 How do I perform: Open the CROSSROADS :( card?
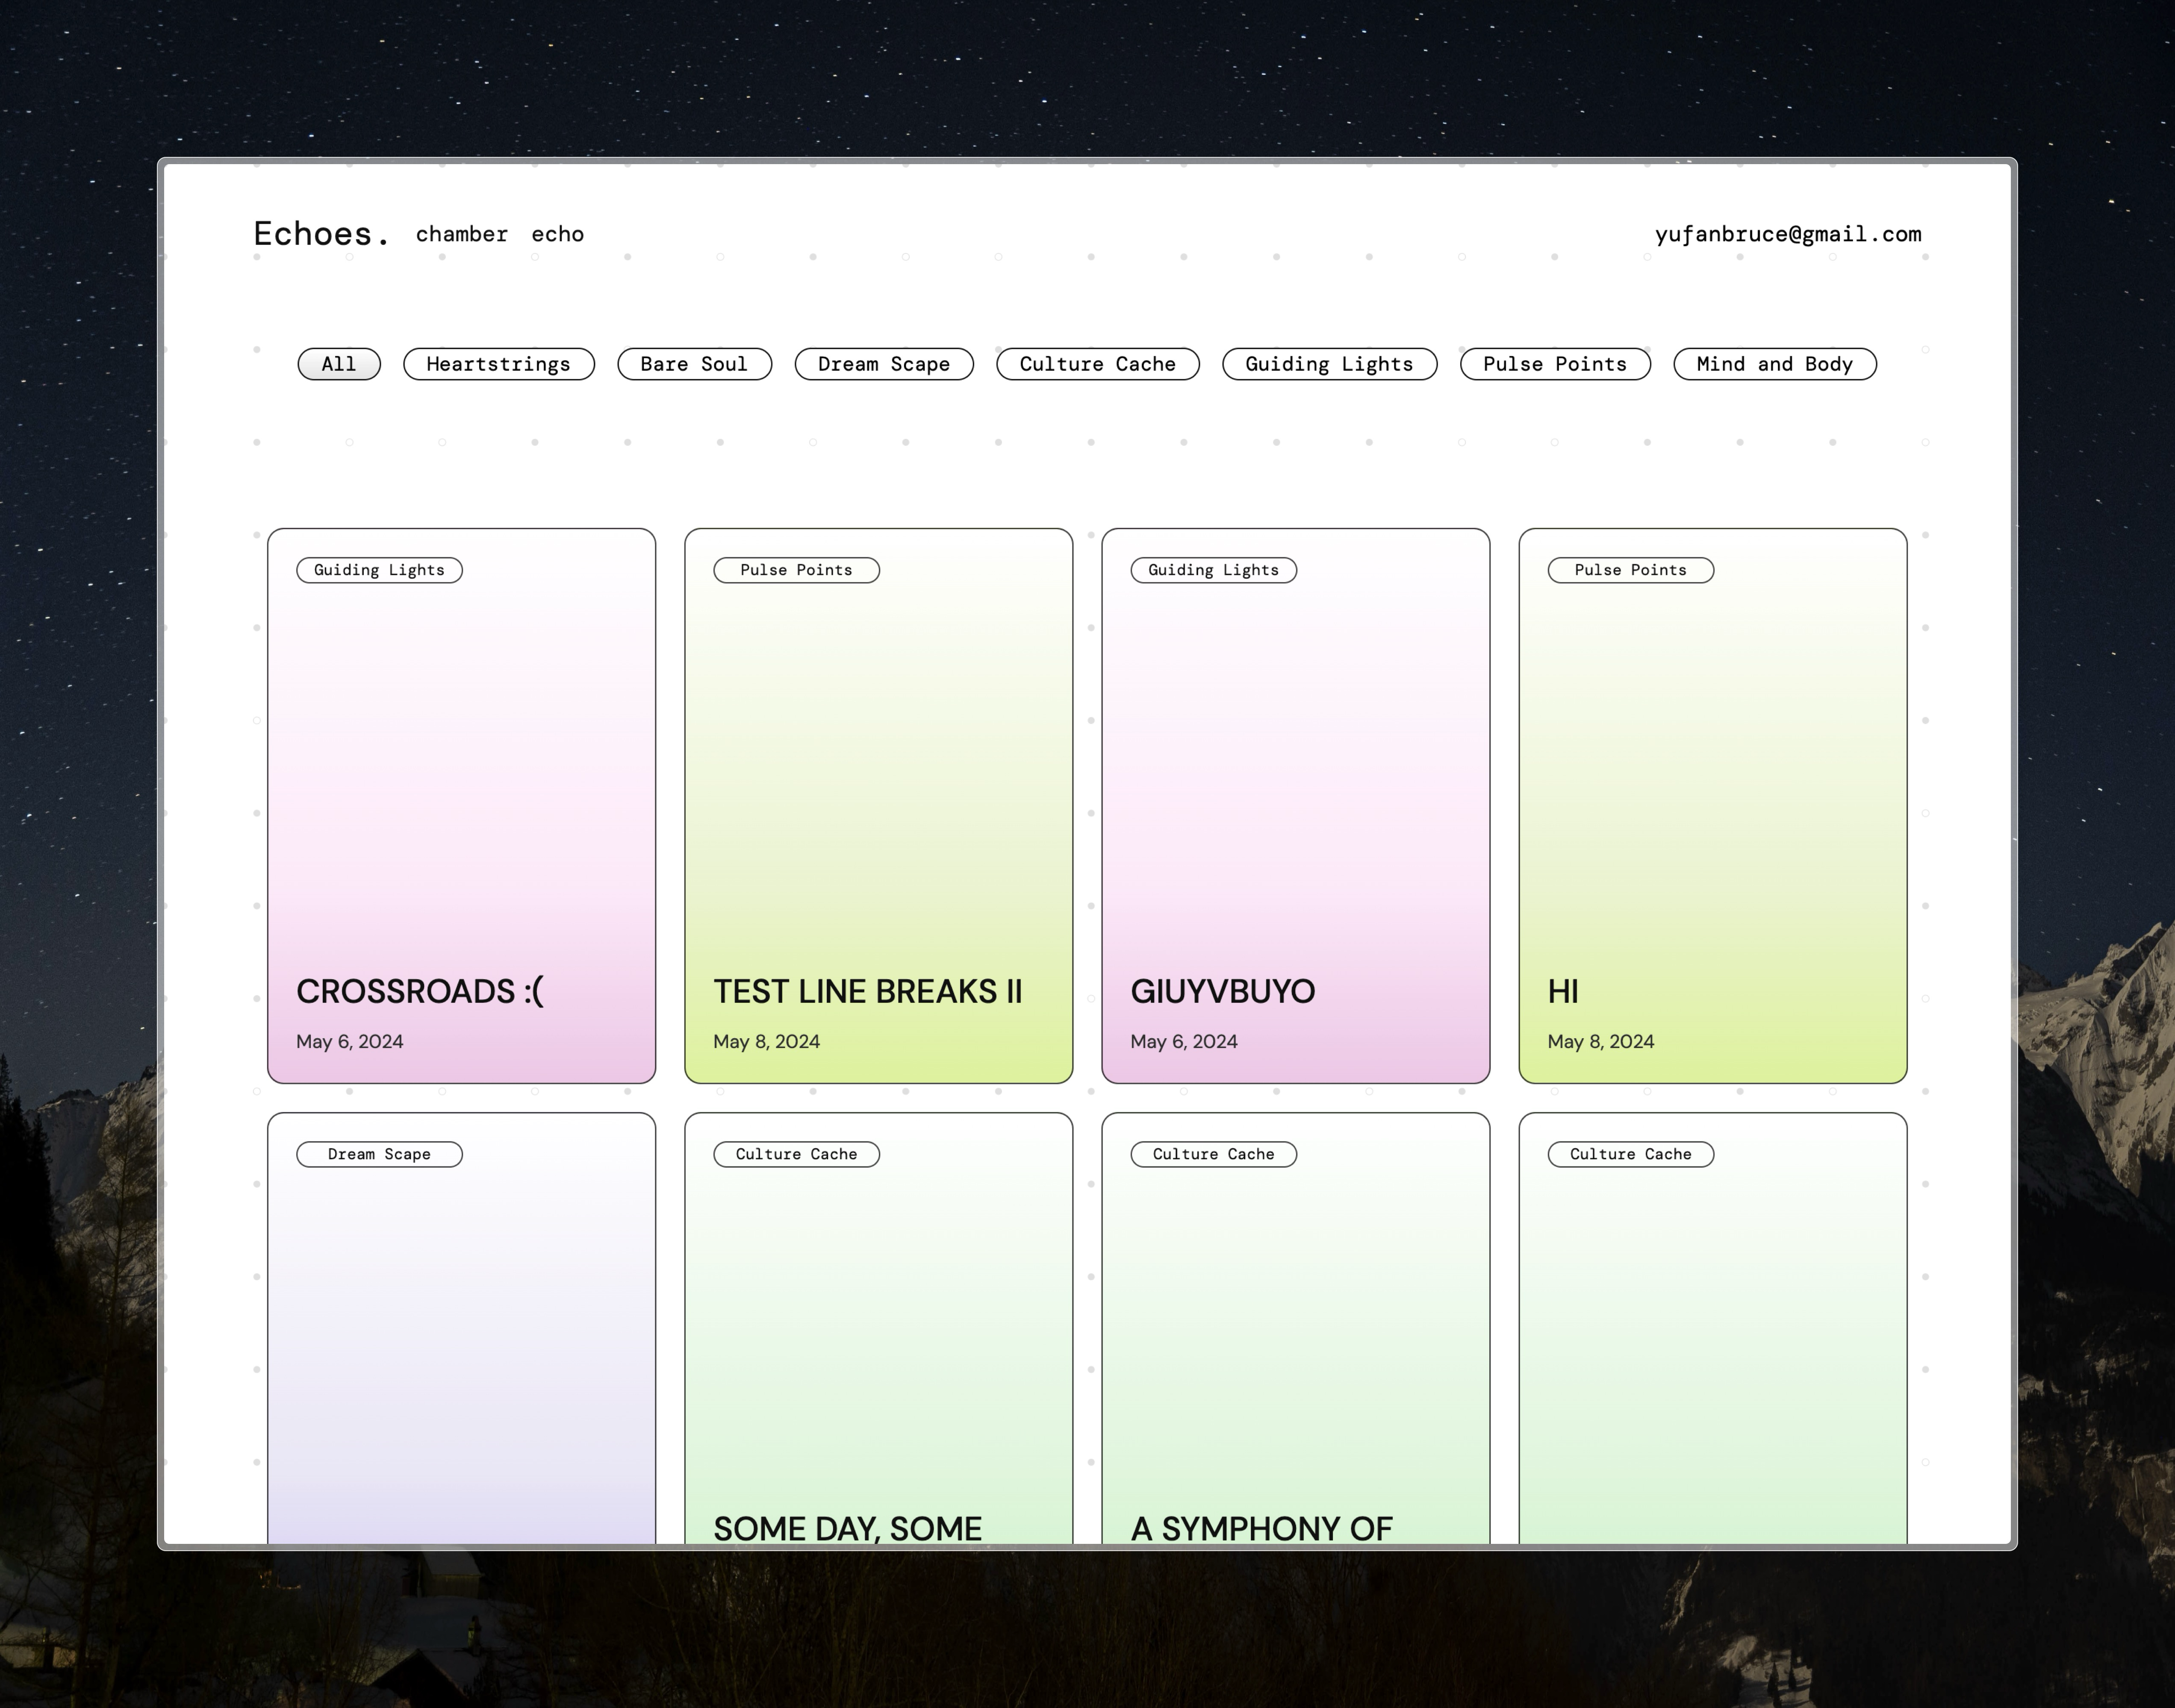(x=462, y=806)
